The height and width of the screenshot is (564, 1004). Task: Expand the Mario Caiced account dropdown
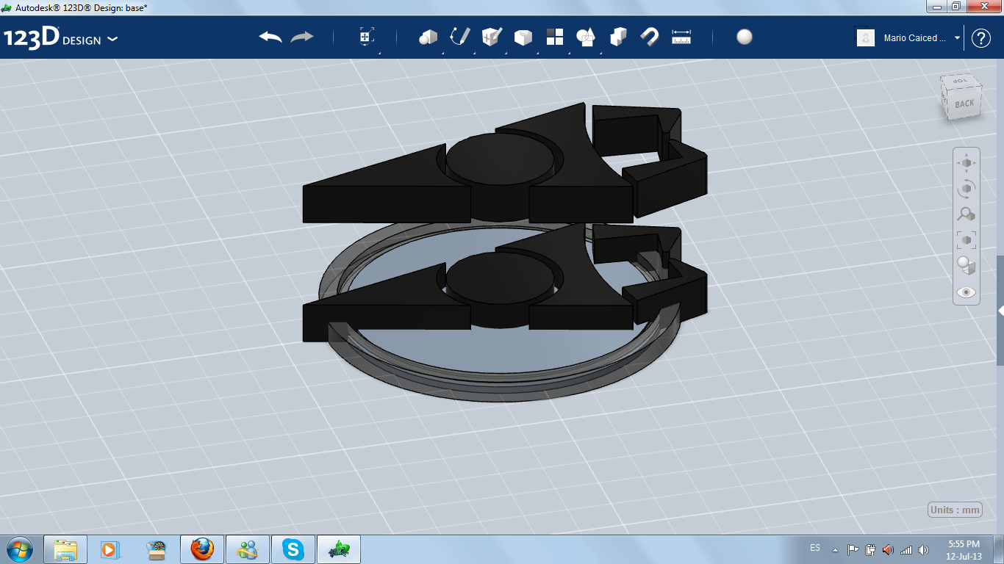957,37
